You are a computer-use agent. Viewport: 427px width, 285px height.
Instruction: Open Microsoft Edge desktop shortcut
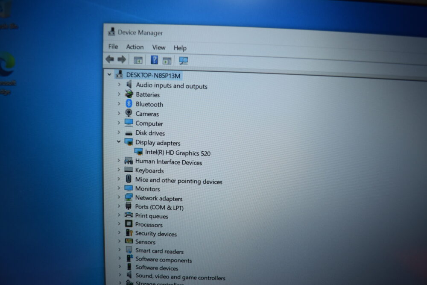(6, 65)
